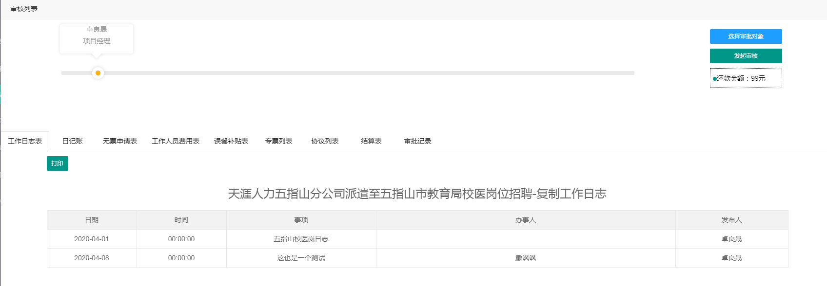Switch to the 结算表 tab
The width and height of the screenshot is (827, 286).
(x=371, y=141)
